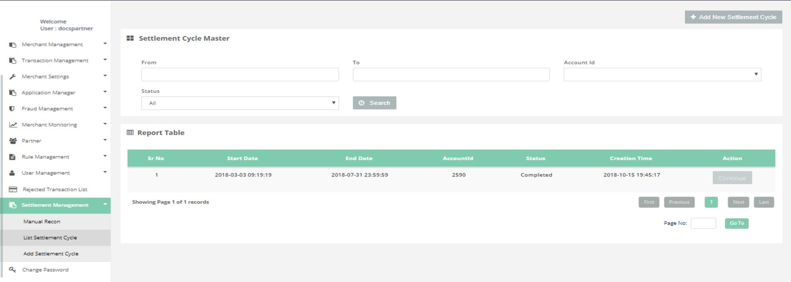Expand the Merchant Management menu arrow
This screenshot has height=282, width=791.
pyautogui.click(x=105, y=44)
